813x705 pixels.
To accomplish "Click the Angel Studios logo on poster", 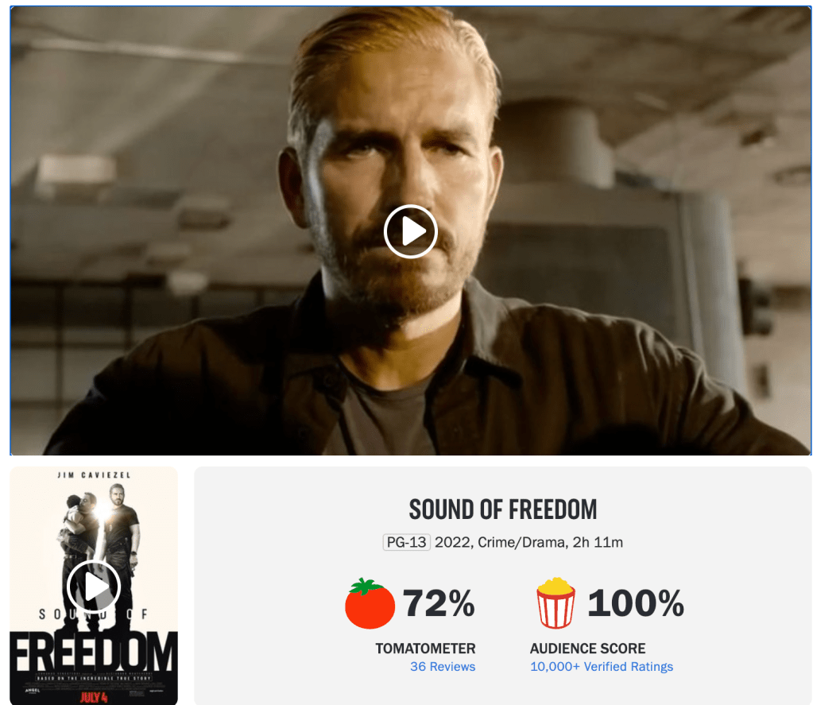I will 33,691.
